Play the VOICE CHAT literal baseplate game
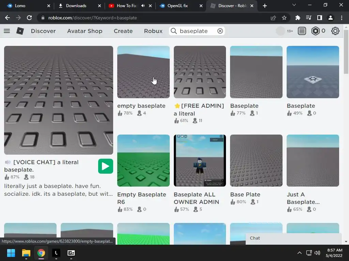 tap(106, 166)
